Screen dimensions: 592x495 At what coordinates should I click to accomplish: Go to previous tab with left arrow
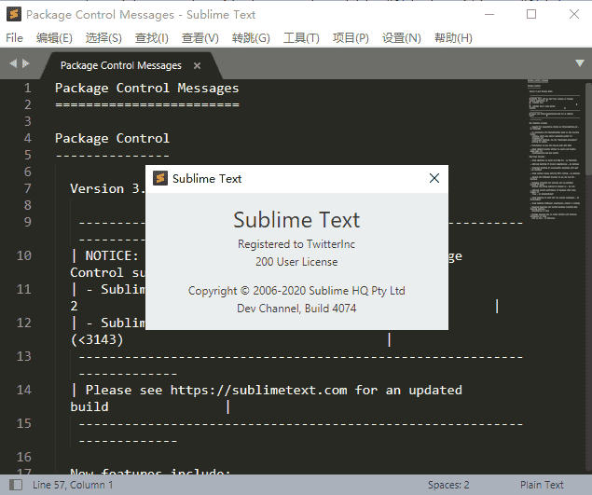coord(13,63)
